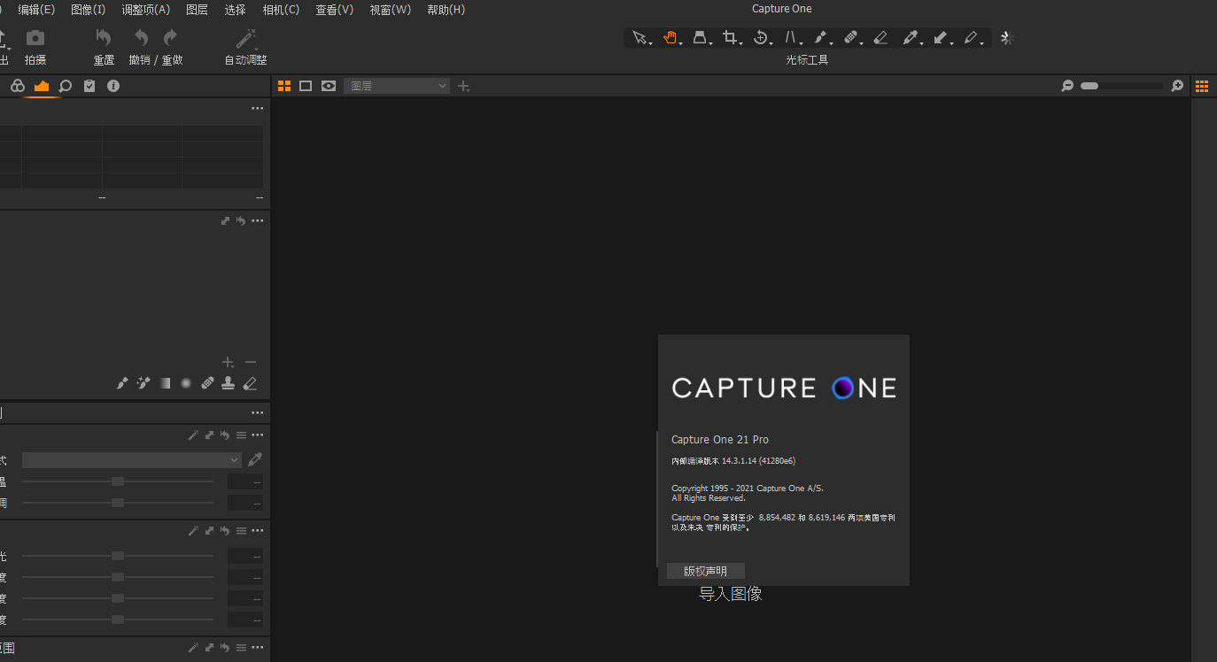
Task: Reset the layers panel with the undo icon
Action: [240, 220]
